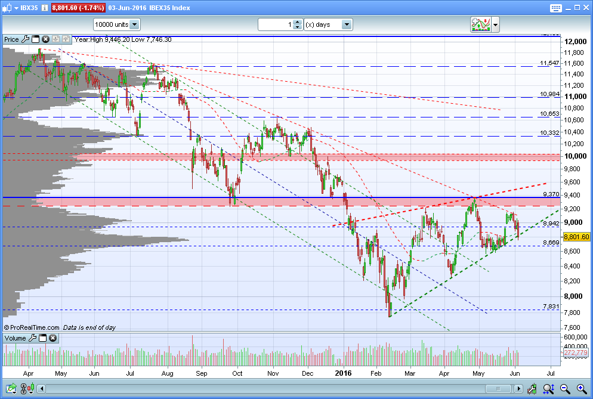Expand the 10000 units dropdown
Image resolution: width=593 pixels, height=399 pixels.
point(135,24)
